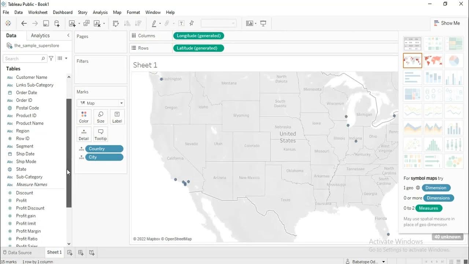Click the field Search box

coord(25,58)
